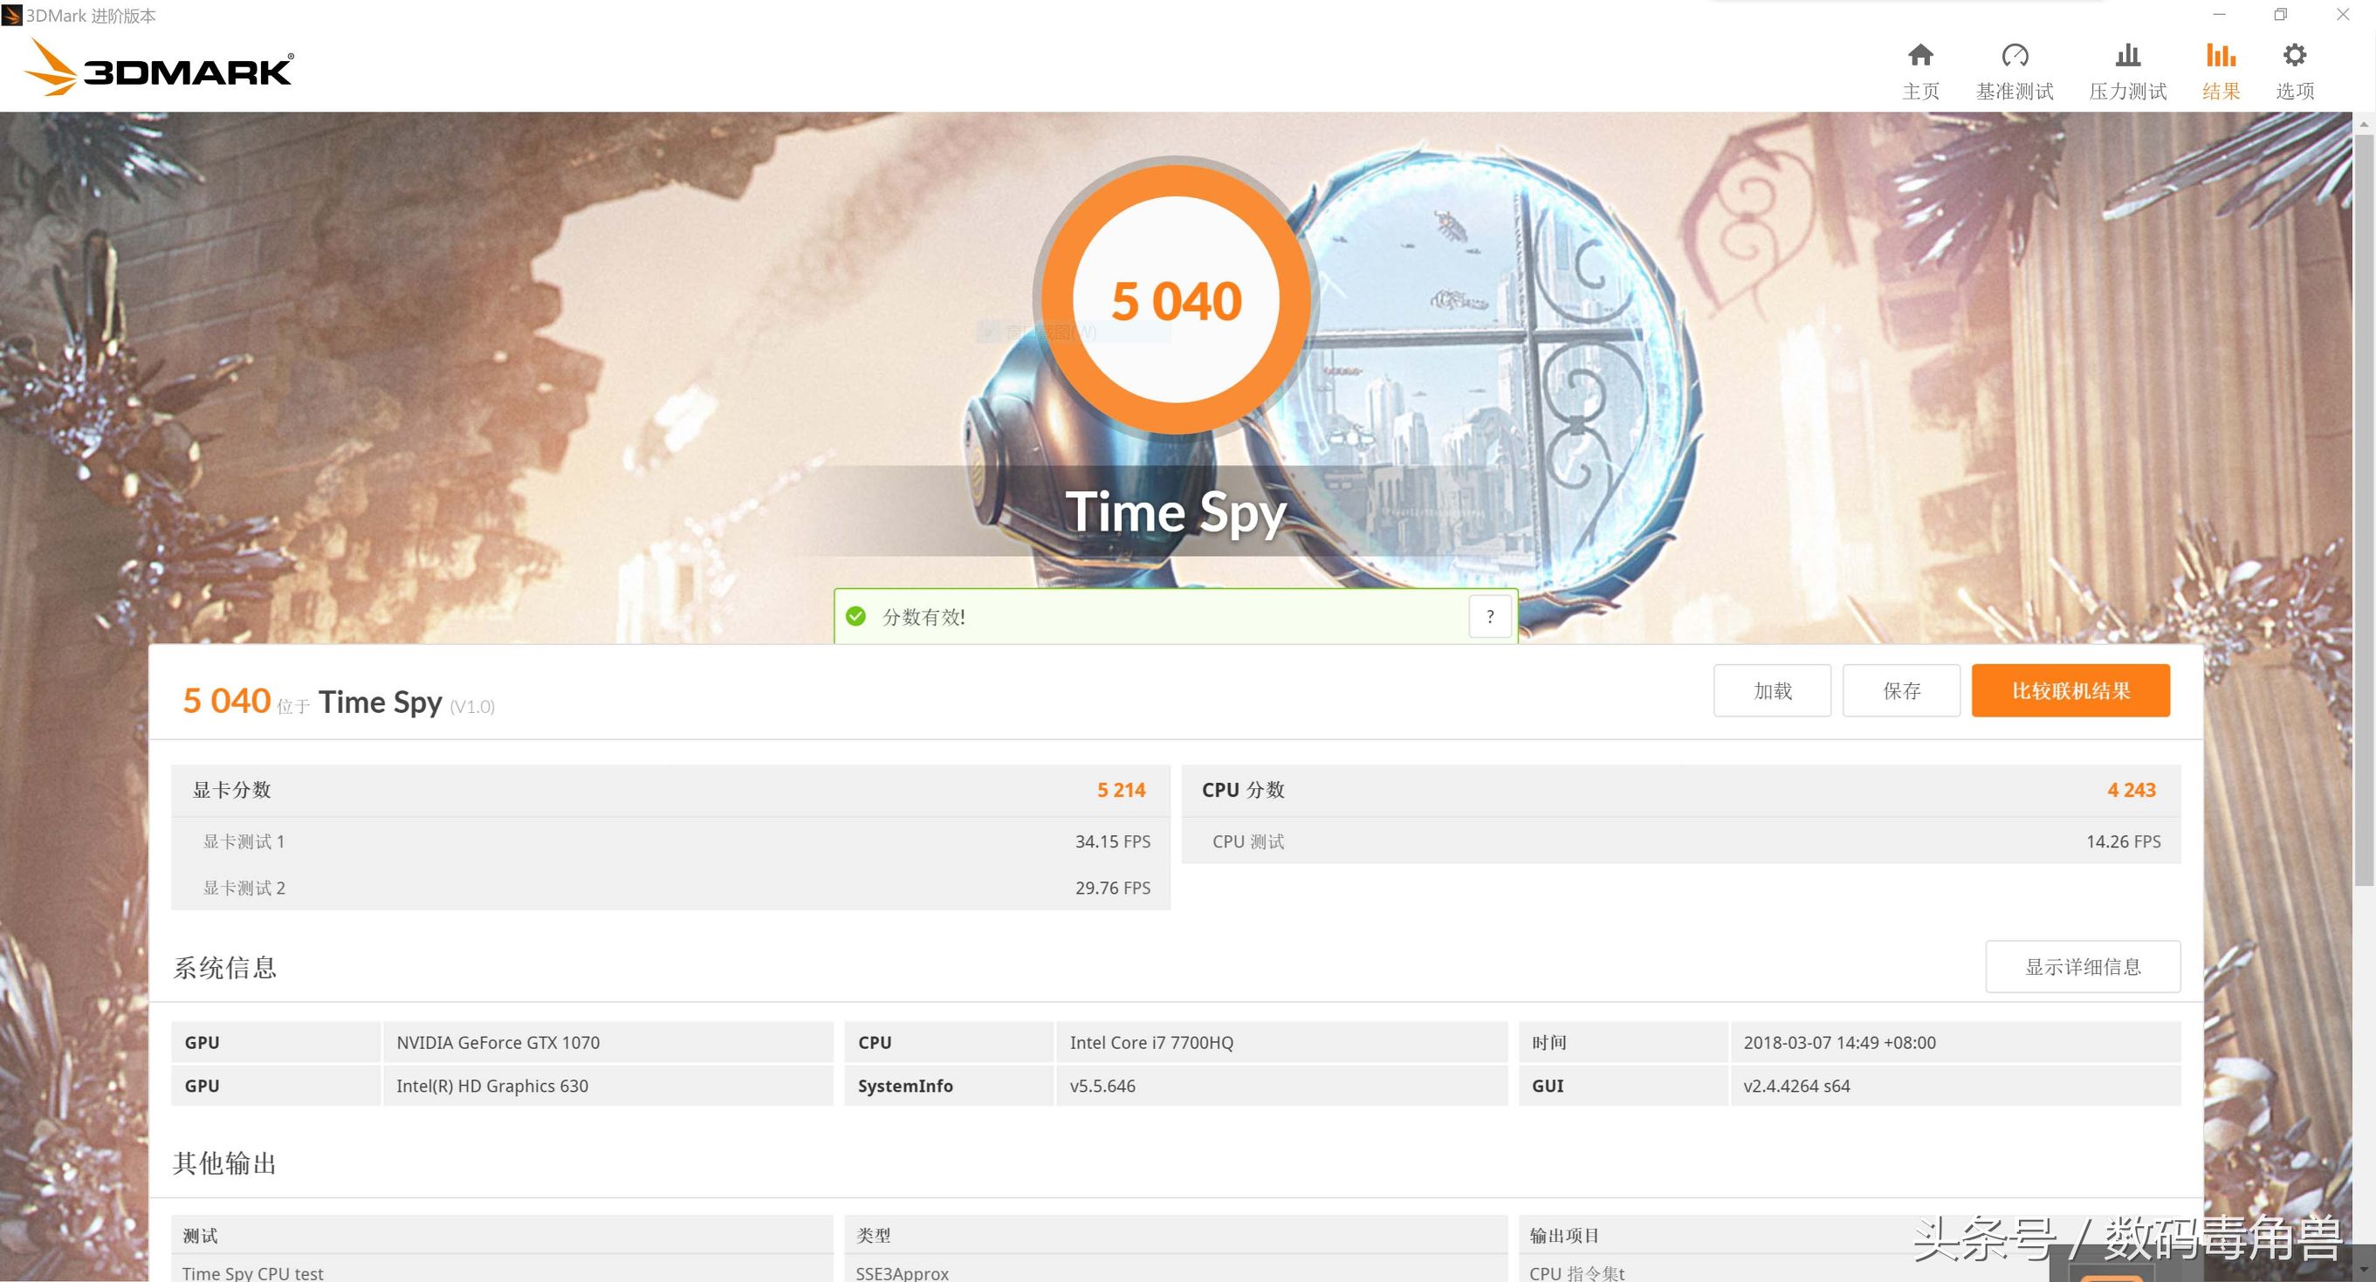Viewport: 2376px width, 1282px height.
Task: Click the Home (主页) house icon
Action: pos(1920,55)
